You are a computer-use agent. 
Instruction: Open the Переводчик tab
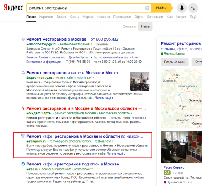(122, 17)
